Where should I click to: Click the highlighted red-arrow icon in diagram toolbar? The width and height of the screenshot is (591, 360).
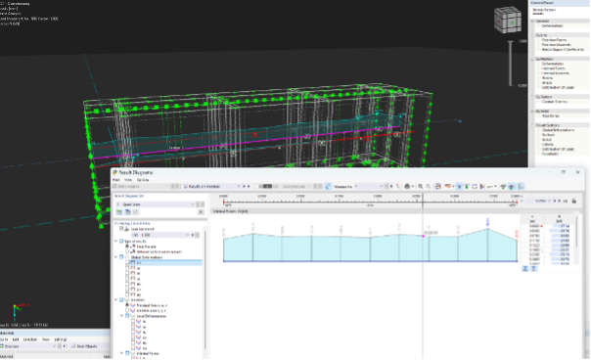(512, 186)
